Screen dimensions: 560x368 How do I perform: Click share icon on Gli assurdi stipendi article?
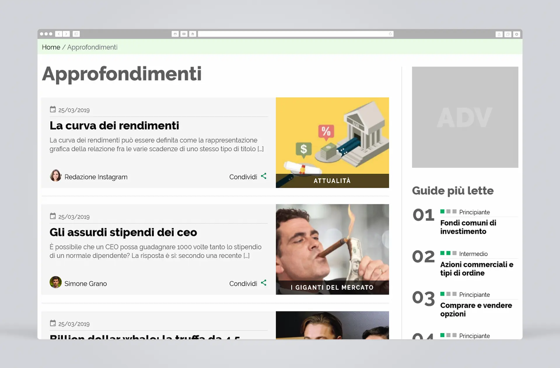264,283
